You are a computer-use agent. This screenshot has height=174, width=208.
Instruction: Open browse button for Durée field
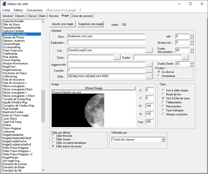(x=185, y=57)
